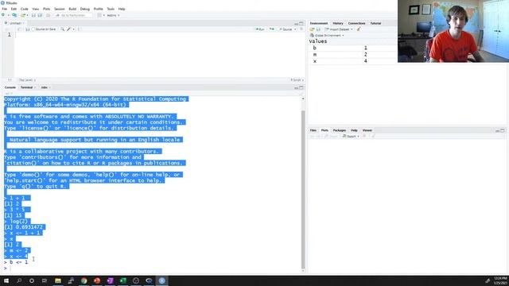Open the Addins dropdown
This screenshot has height=286, width=509.
click(113, 15)
